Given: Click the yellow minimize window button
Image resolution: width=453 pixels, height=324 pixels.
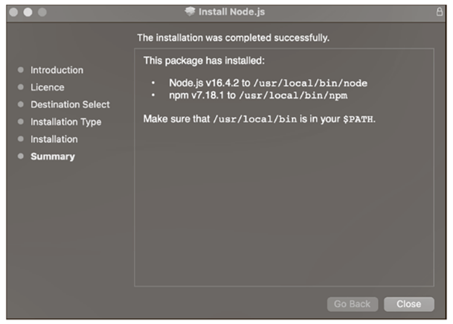Looking at the screenshot, I should pyautogui.click(x=28, y=13).
